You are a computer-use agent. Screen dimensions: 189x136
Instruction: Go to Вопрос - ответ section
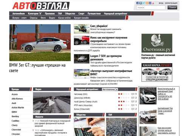tap(19, 18)
